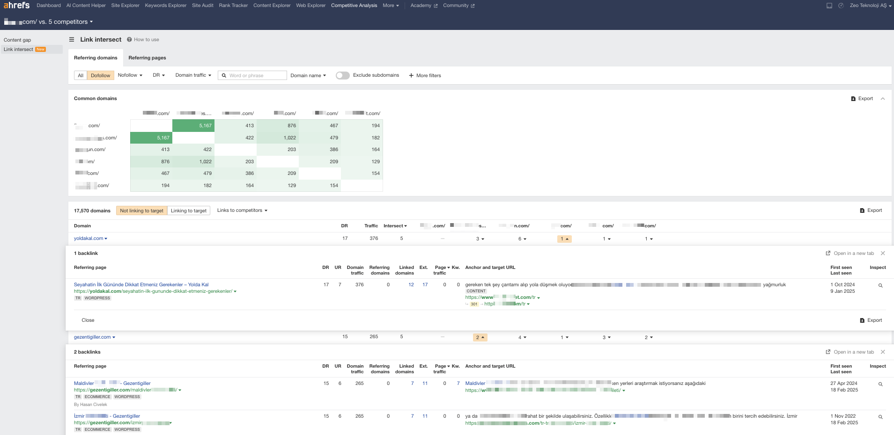The height and width of the screenshot is (435, 894).
Task: Select the Dofollow link filter
Action: coord(101,75)
